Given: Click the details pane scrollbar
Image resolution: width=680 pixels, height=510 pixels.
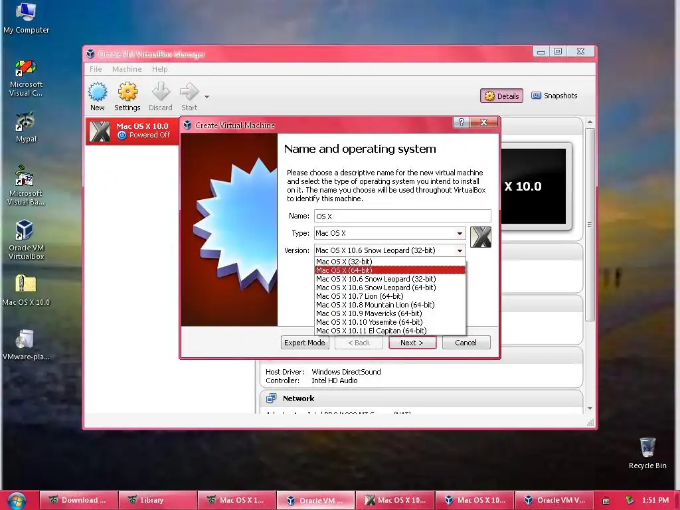Looking at the screenshot, I should [590, 226].
